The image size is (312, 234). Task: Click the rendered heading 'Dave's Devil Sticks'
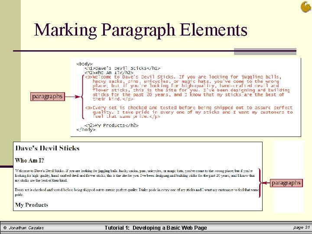pyautogui.click(x=47, y=148)
